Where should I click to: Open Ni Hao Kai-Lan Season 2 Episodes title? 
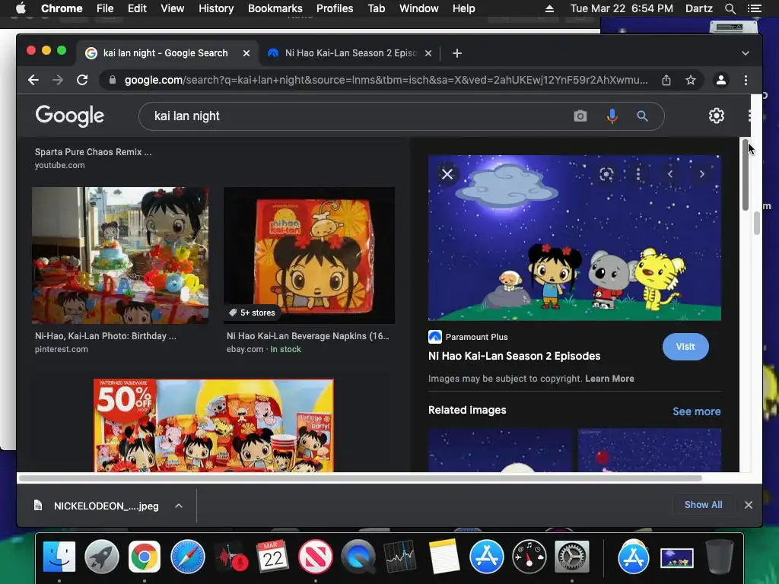514,356
